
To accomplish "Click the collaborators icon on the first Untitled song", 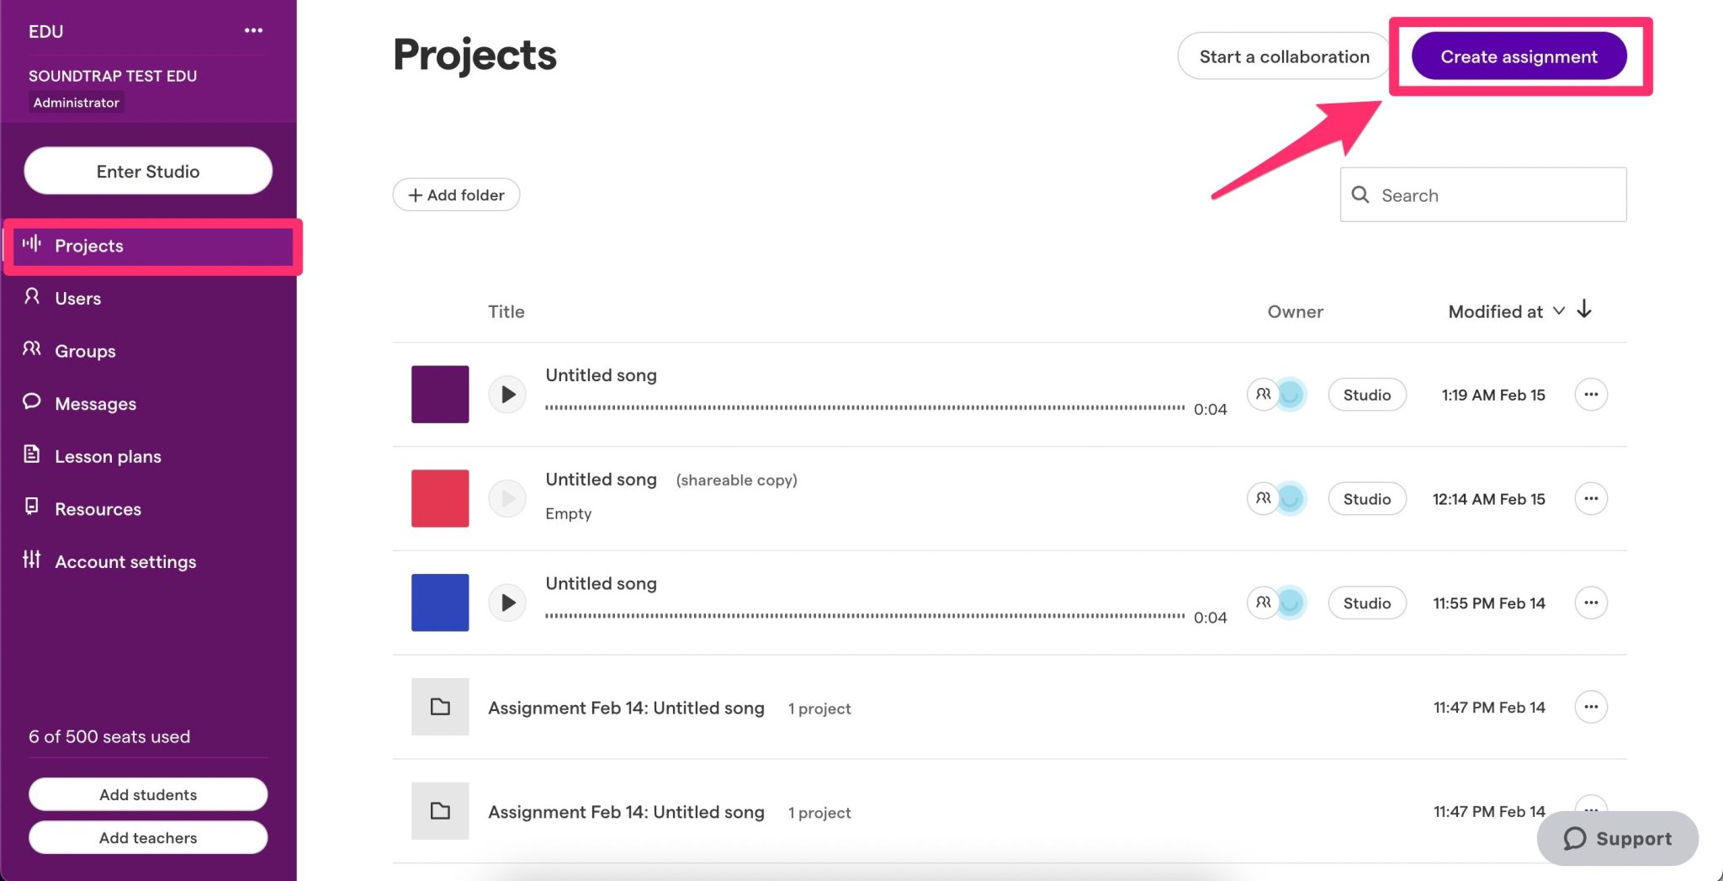I will pos(1264,394).
